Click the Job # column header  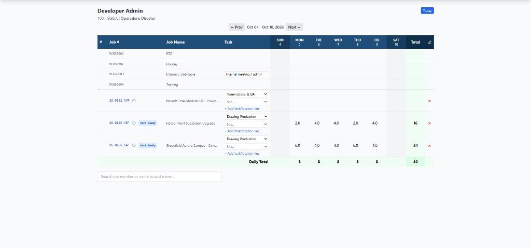[114, 43]
